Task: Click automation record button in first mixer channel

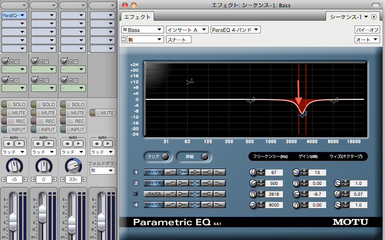Action: (9, 144)
